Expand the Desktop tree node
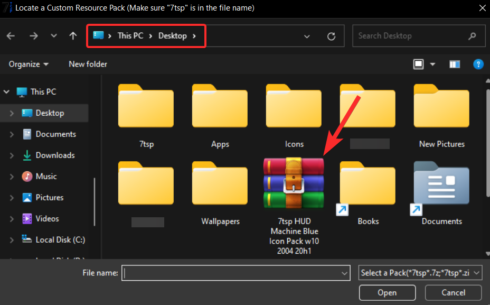This screenshot has height=305, width=490. 12,113
